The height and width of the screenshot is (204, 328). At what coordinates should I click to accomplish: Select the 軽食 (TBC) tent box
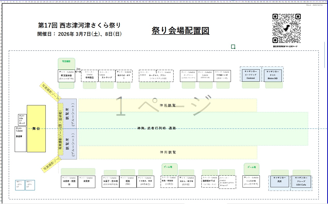coord(128,182)
